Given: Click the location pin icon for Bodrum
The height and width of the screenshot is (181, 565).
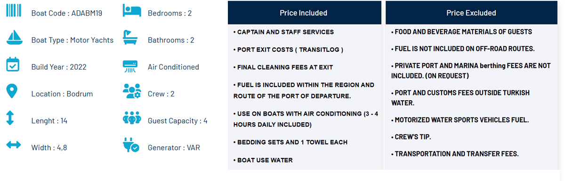Looking at the screenshot, I should coord(13,91).
